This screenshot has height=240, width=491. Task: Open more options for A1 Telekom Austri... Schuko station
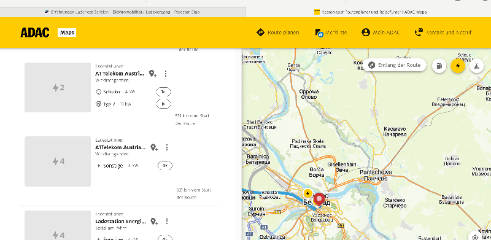point(166,74)
